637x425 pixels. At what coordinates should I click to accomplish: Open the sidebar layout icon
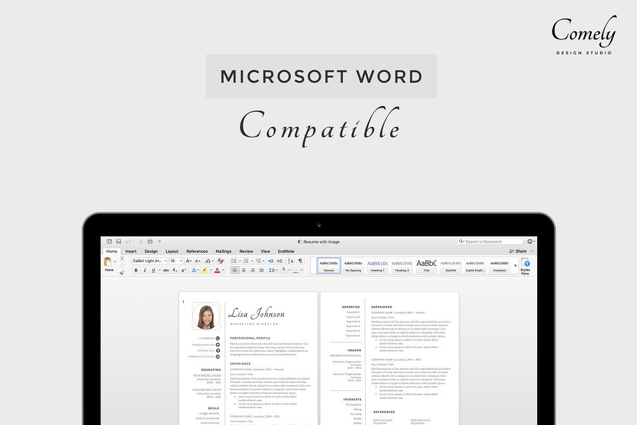pos(109,241)
